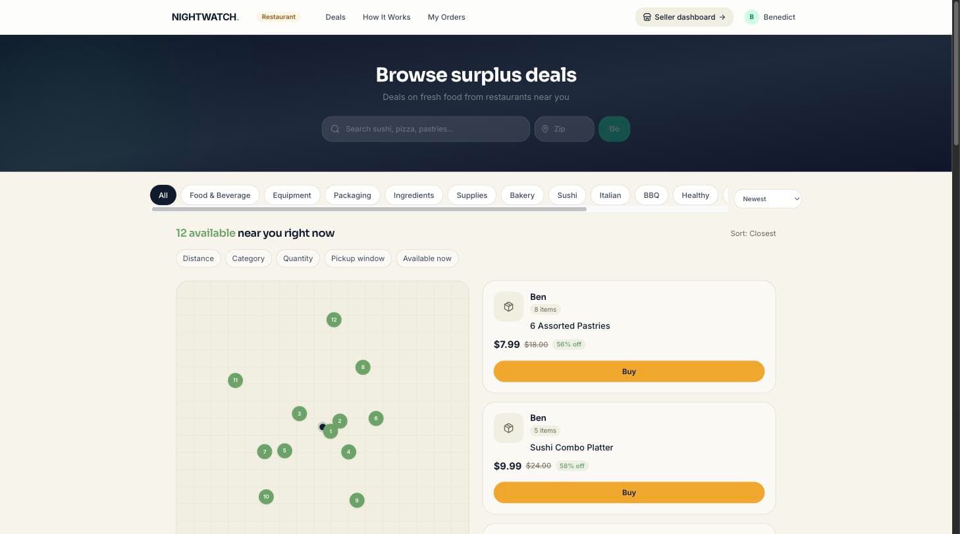Click the Benedict avatar circle with letter B
Viewport: 960px width, 534px height.
coord(751,17)
